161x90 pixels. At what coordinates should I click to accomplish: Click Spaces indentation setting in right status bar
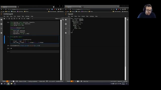[x=120, y=81]
